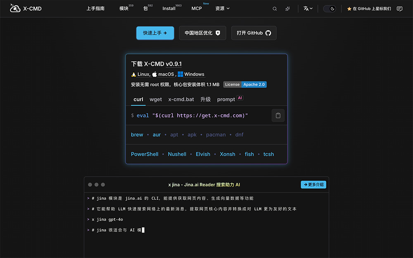Click the Linux platform link
The image size is (413, 258).
144,74
